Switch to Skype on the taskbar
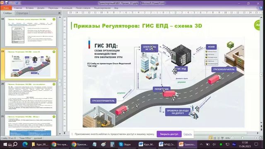Screen dimensions: 265x149 pyautogui.click(x=125, y=144)
